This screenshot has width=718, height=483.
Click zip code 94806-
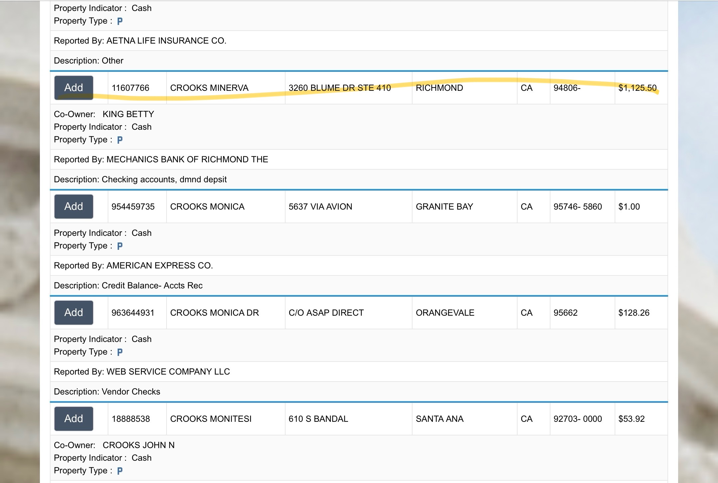point(567,88)
